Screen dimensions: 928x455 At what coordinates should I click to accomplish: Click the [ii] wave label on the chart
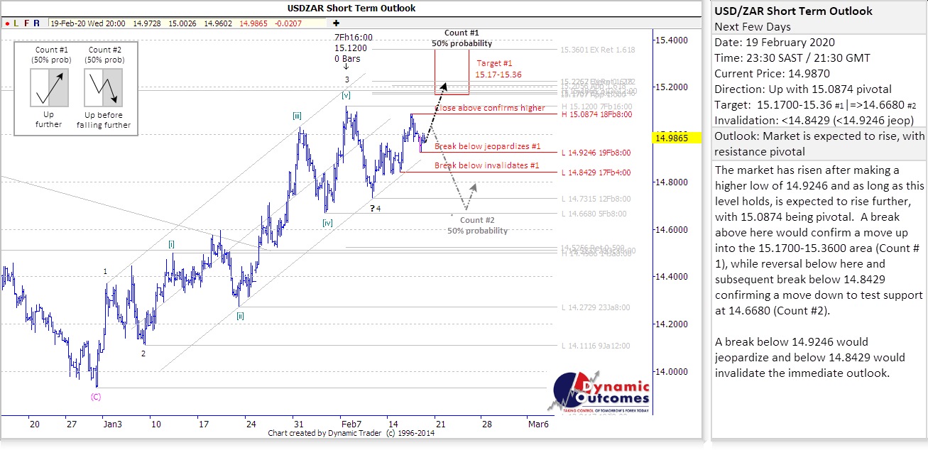241,317
